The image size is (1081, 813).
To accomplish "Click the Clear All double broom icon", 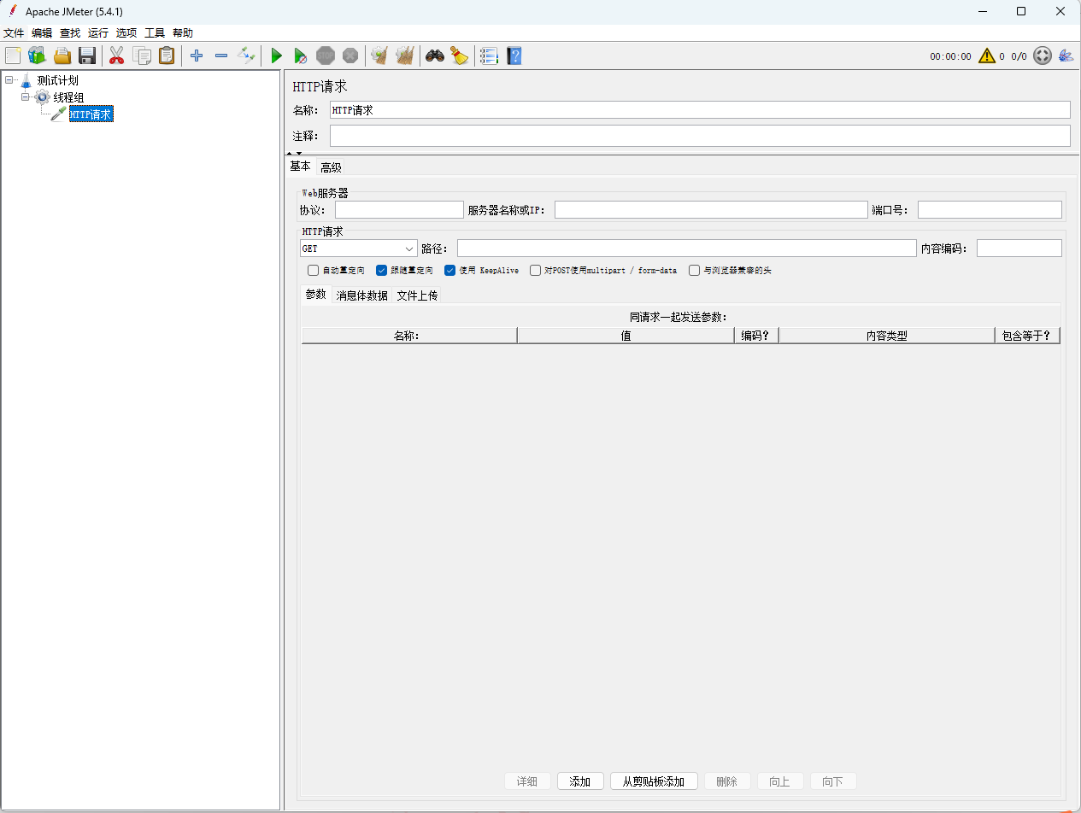I will coord(405,56).
